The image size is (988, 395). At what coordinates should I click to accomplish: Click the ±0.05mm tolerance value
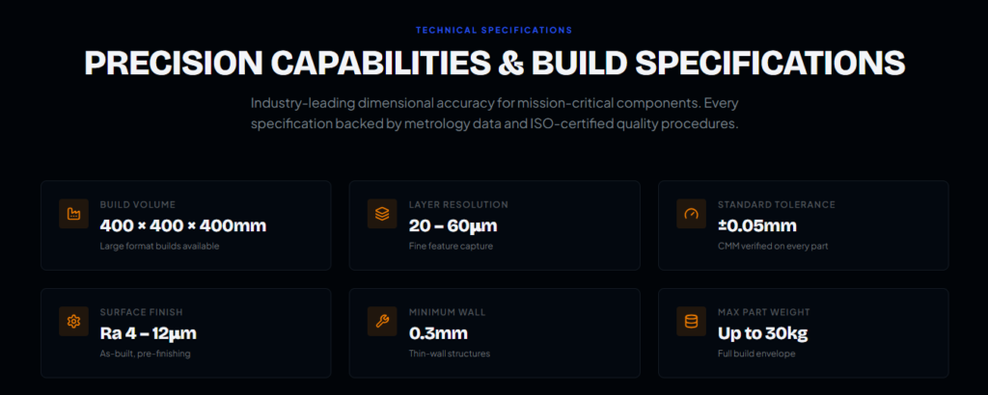pyautogui.click(x=757, y=226)
